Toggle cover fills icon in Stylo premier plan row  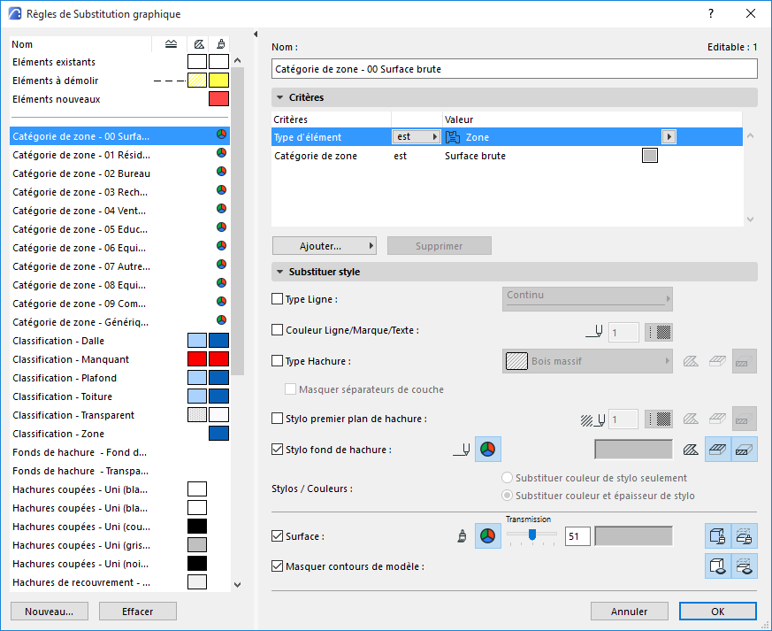(x=717, y=419)
